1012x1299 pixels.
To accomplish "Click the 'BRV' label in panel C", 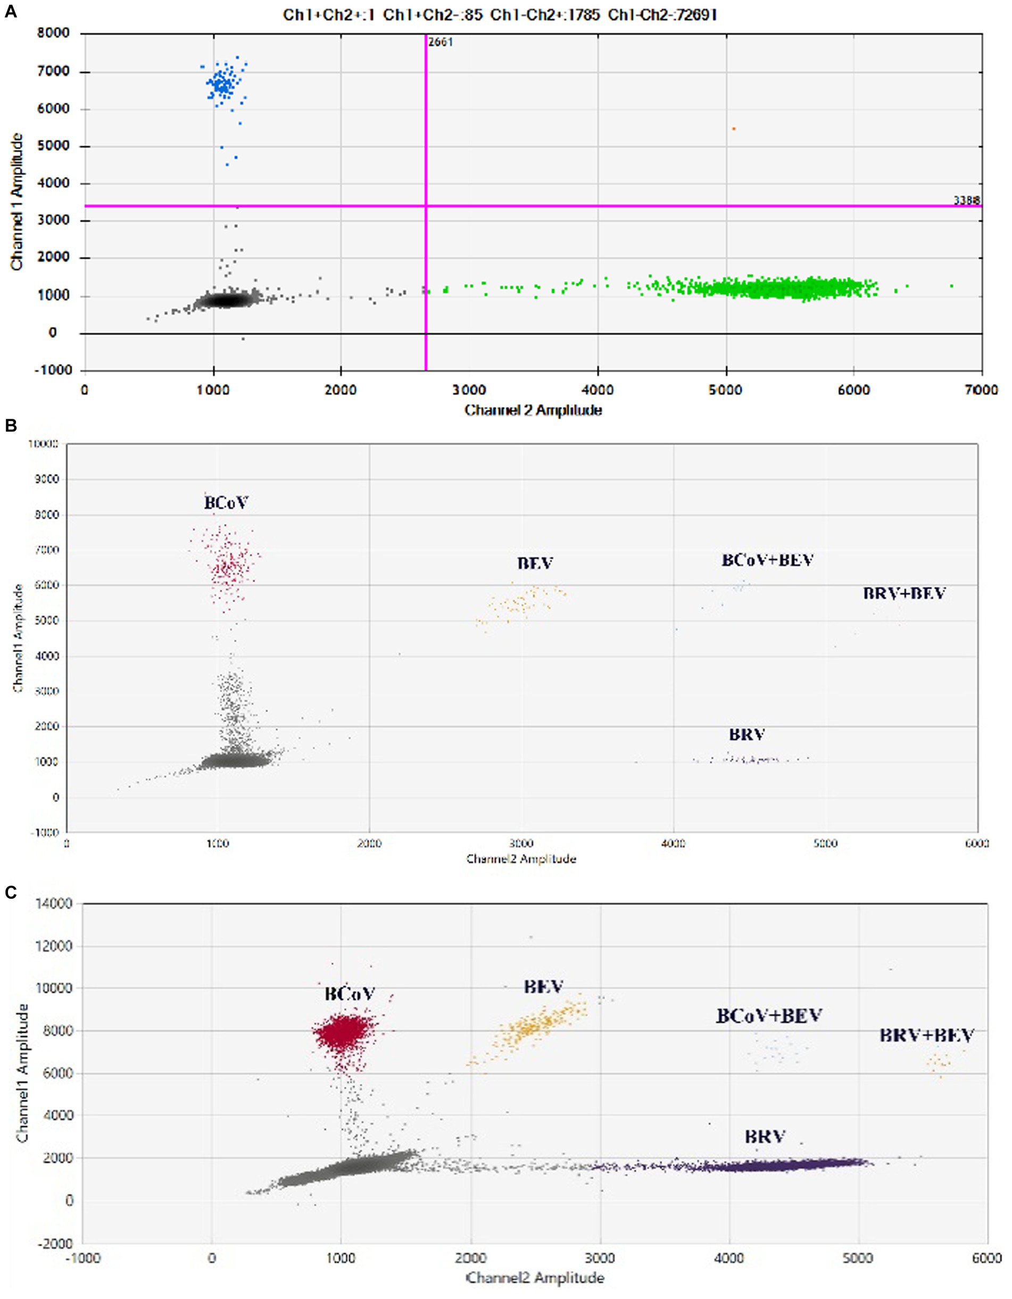I will point(765,1136).
